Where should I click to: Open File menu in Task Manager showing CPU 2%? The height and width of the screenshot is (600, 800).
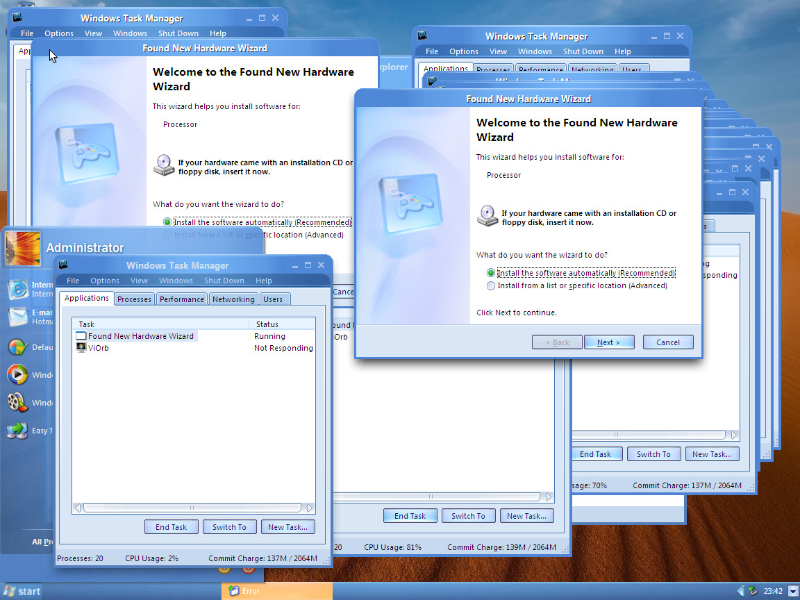click(73, 281)
